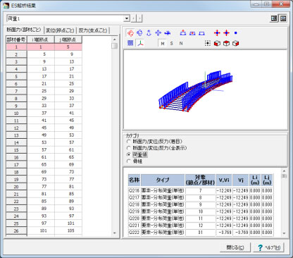Select the free rotate view tool
293x258 pixels.
(x=130, y=33)
